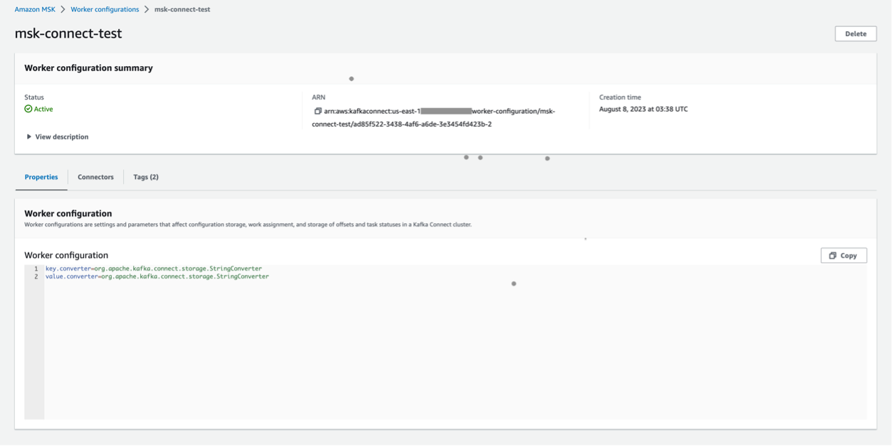Open the Tags (2) tab
The width and height of the screenshot is (893, 447).
tap(145, 176)
